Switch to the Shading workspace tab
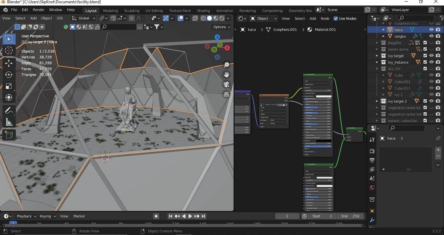Image resolution: width=444 pixels, height=235 pixels. coord(203,10)
